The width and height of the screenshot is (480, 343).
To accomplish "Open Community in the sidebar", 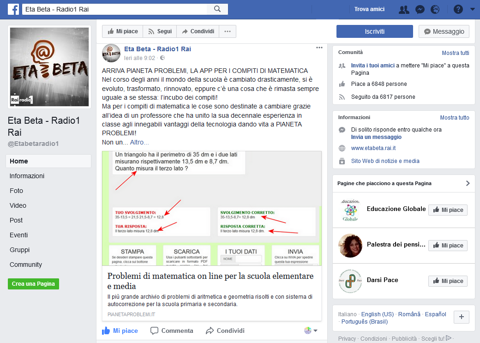I will 26,265.
